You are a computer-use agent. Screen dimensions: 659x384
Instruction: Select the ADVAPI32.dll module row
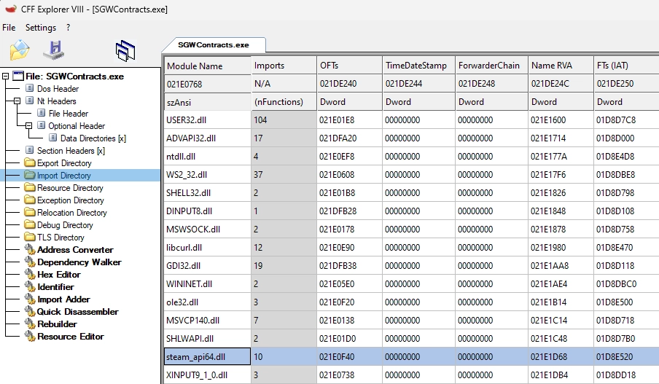click(x=411, y=138)
